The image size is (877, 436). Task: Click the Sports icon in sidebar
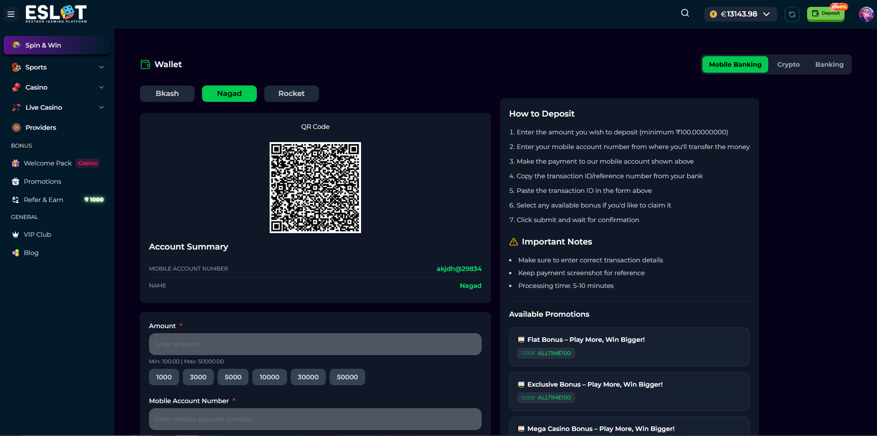16,67
